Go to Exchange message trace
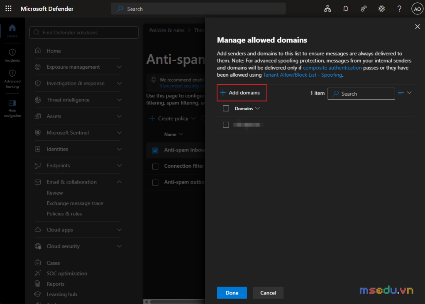 [75, 203]
